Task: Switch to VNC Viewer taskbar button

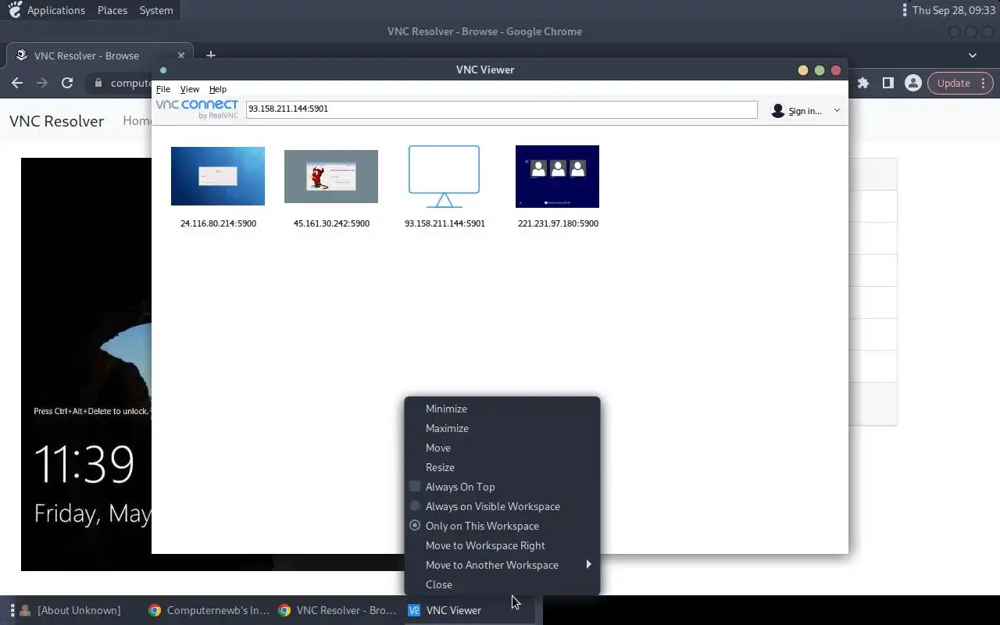Action: (470, 610)
